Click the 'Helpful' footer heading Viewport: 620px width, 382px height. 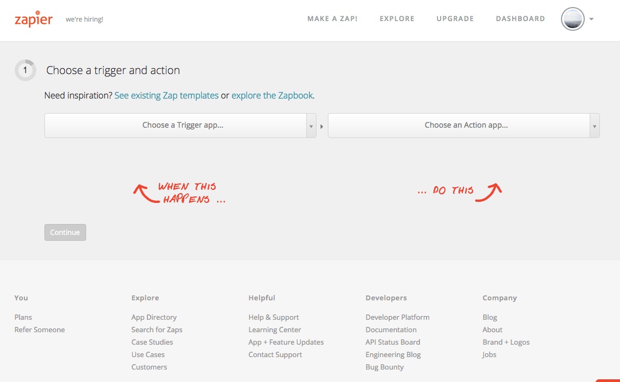coord(262,298)
